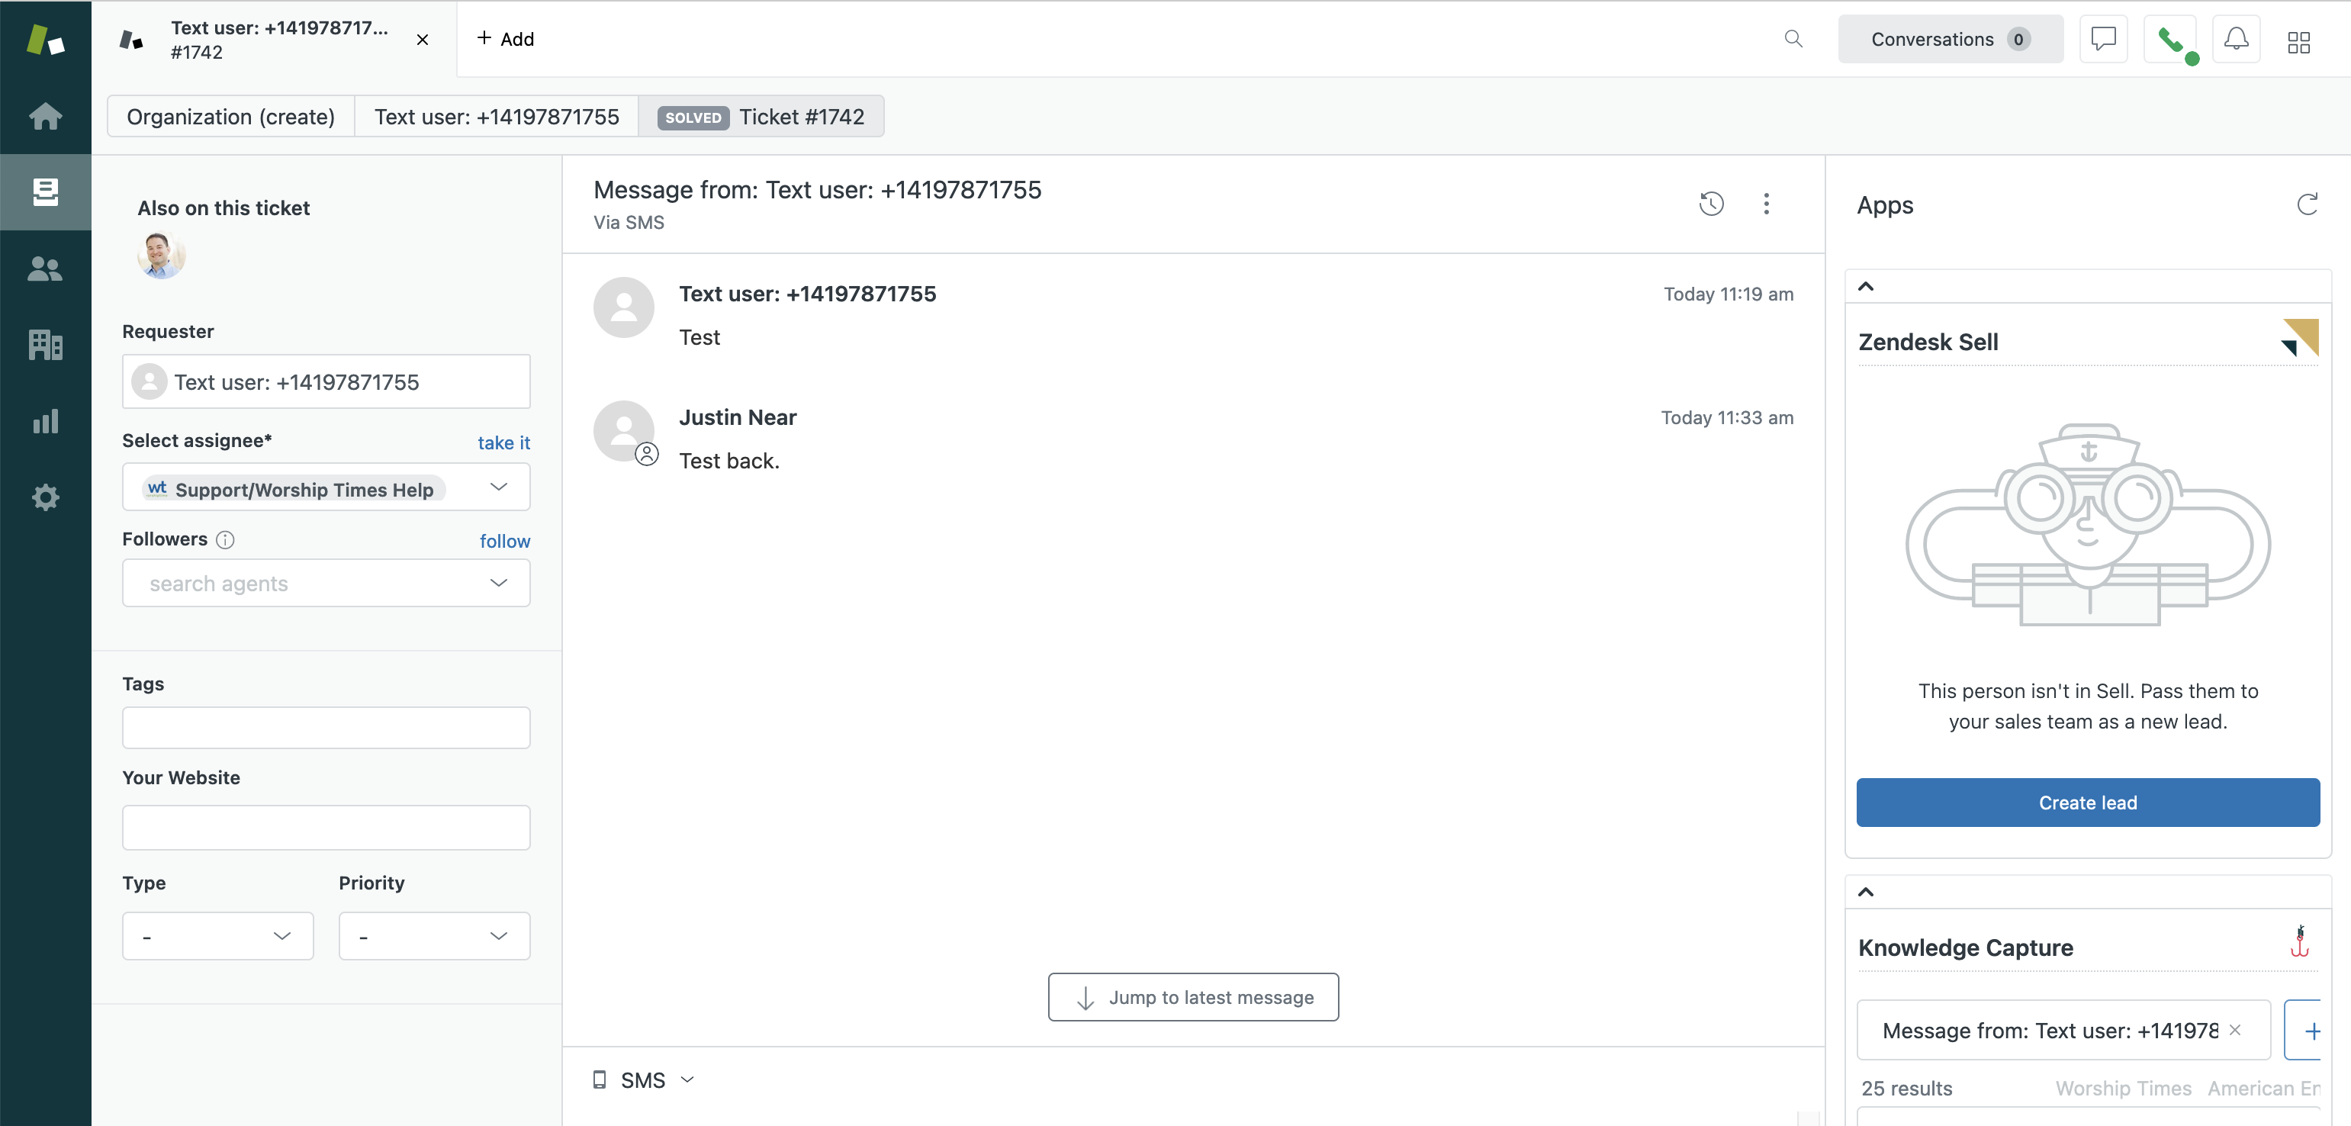The height and width of the screenshot is (1126, 2351).
Task: Collapse the Zendesk Sell app
Action: point(1866,287)
